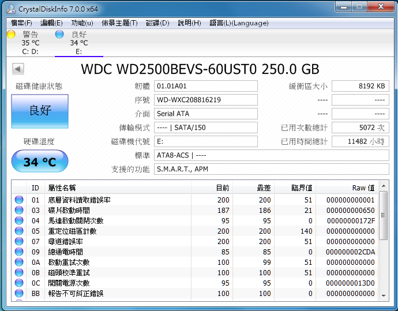
Task: Click the 良好 health status button
Action: click(x=40, y=111)
